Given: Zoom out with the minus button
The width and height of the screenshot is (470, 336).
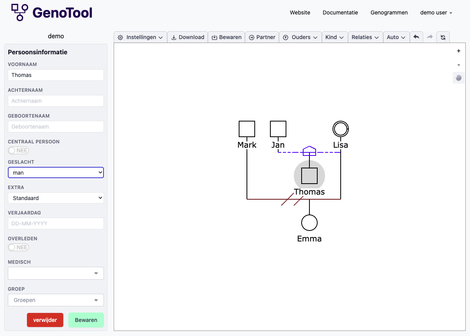Looking at the screenshot, I should (459, 65).
